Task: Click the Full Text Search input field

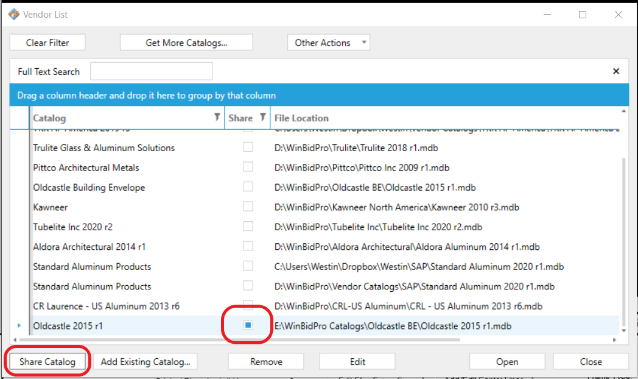Action: point(152,71)
